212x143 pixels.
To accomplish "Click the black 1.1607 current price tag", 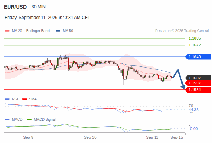I will [x=198, y=78].
